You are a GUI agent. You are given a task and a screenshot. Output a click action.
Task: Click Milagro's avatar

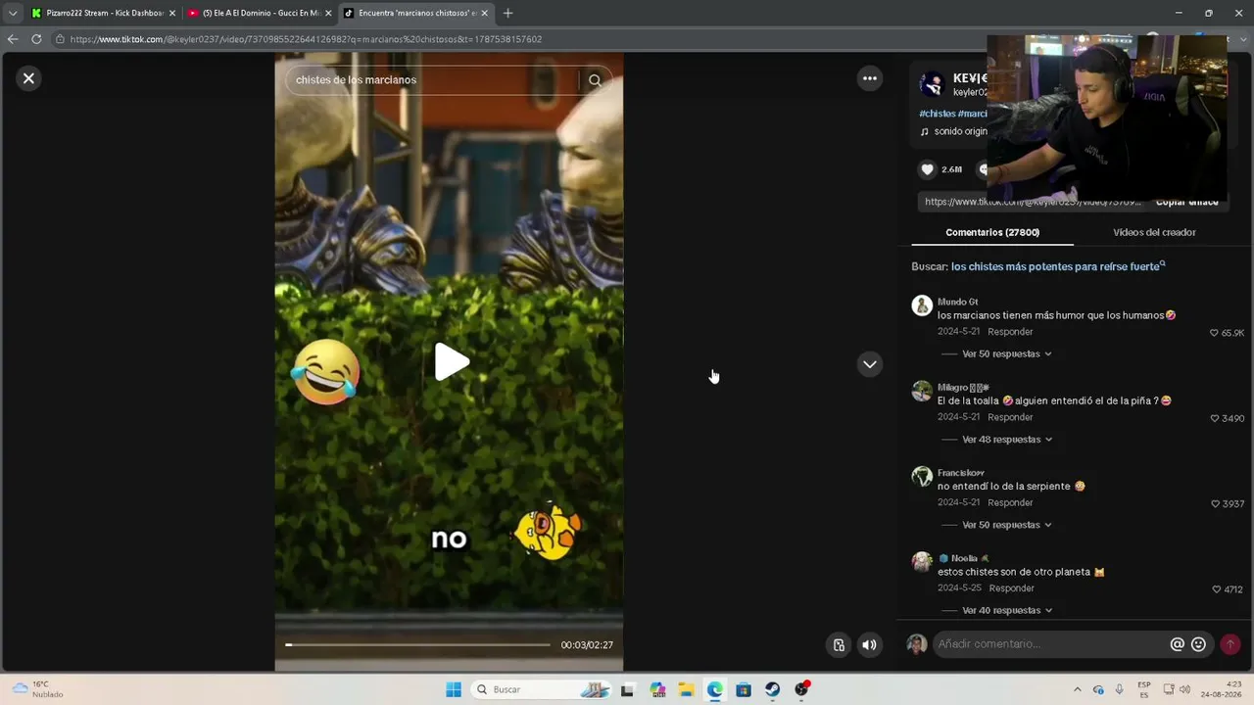pyautogui.click(x=922, y=391)
